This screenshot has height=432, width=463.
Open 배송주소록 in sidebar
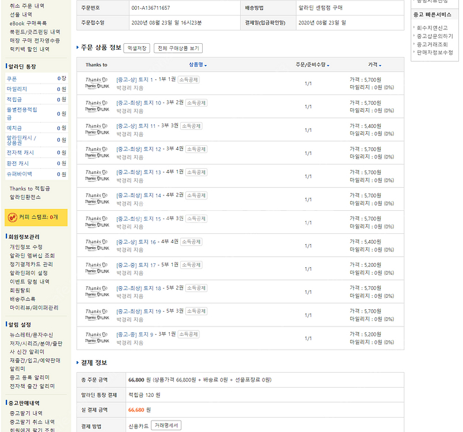point(22,299)
